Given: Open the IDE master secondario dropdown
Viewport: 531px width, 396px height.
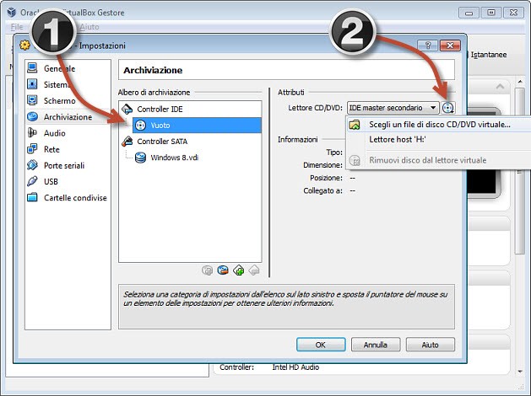Looking at the screenshot, I should [393, 108].
